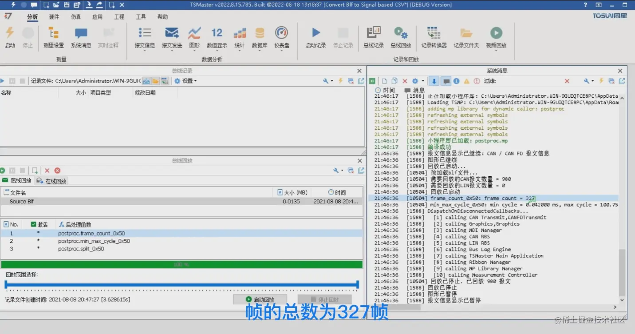Open the 记录转换器 log converter
635x334 pixels.
[x=434, y=37]
